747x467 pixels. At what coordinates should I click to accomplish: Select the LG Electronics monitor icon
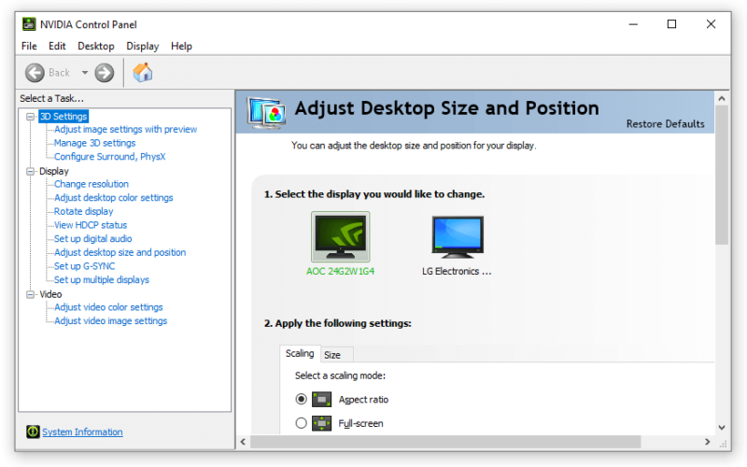[458, 237]
